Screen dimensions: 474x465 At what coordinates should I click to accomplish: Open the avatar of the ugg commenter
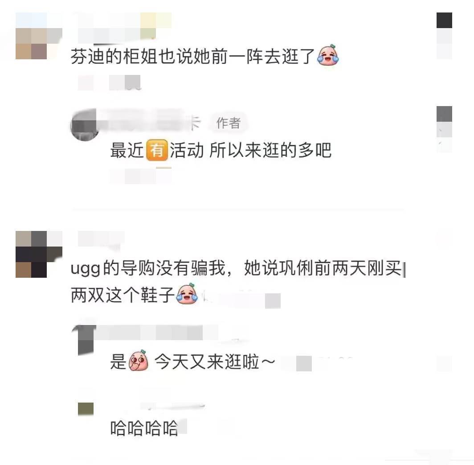pyautogui.click(x=39, y=254)
